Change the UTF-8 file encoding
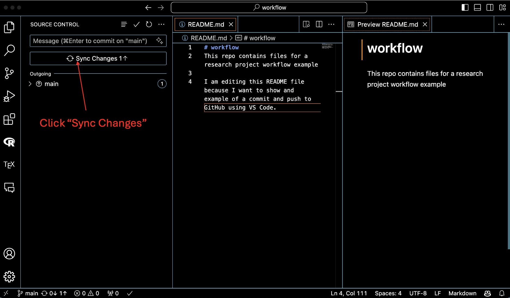This screenshot has width=510, height=298. click(x=418, y=293)
